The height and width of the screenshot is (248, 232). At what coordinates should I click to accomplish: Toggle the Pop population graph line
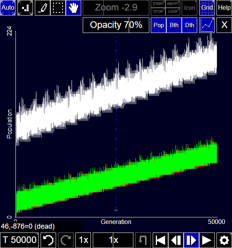[159, 25]
